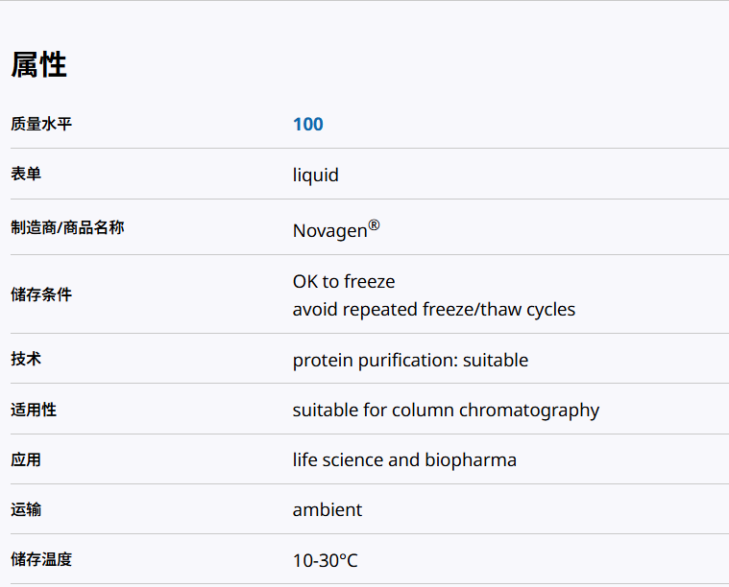
Task: Click the life science and biopharma value
Action: (x=404, y=460)
